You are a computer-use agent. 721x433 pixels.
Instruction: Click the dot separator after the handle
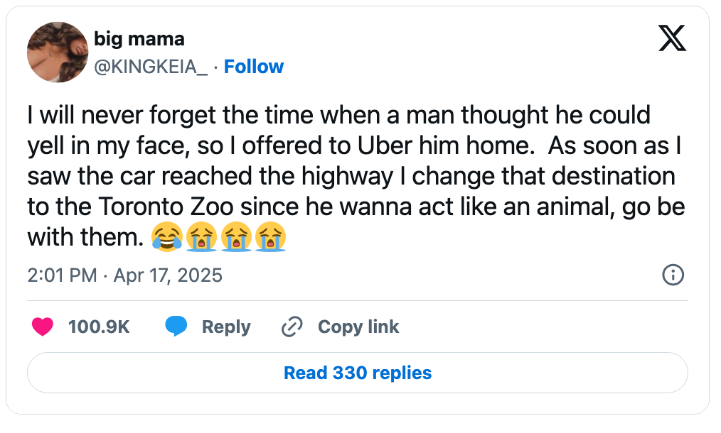tap(215, 66)
